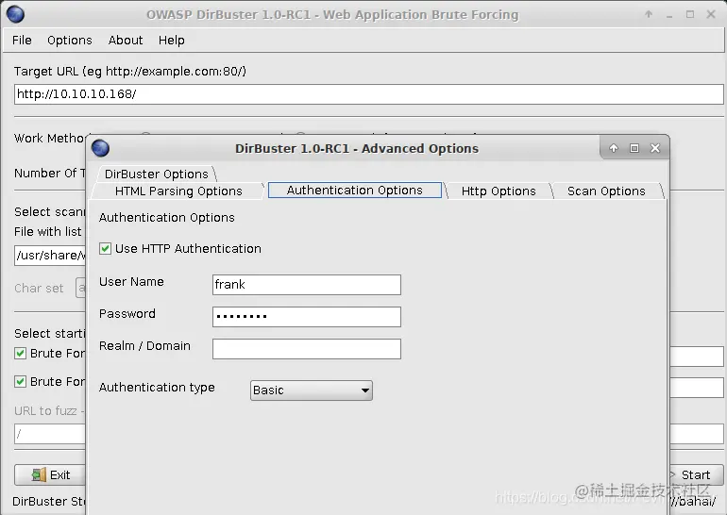Click the DirBuster globe icon in main title bar
The height and width of the screenshot is (515, 727).
(16, 15)
